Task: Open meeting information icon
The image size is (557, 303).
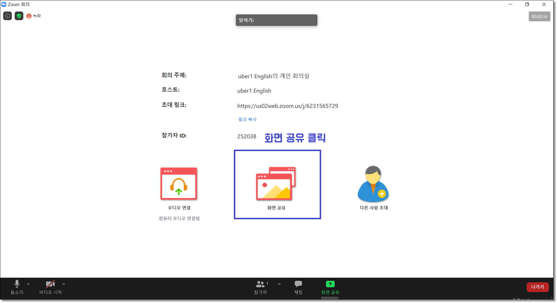Action: (x=7, y=16)
